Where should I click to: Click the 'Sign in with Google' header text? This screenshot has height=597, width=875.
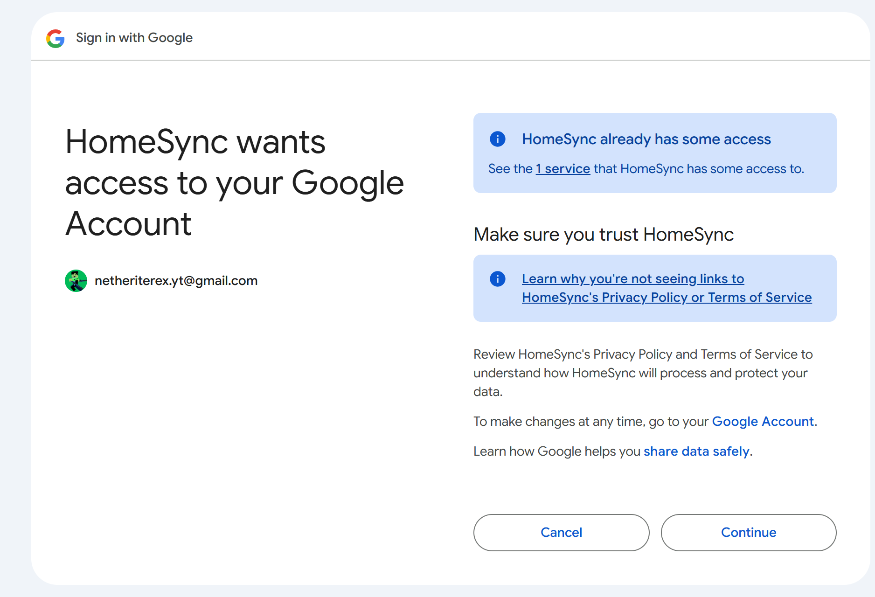point(134,38)
